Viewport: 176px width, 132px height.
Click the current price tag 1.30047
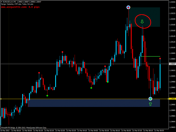(172, 64)
